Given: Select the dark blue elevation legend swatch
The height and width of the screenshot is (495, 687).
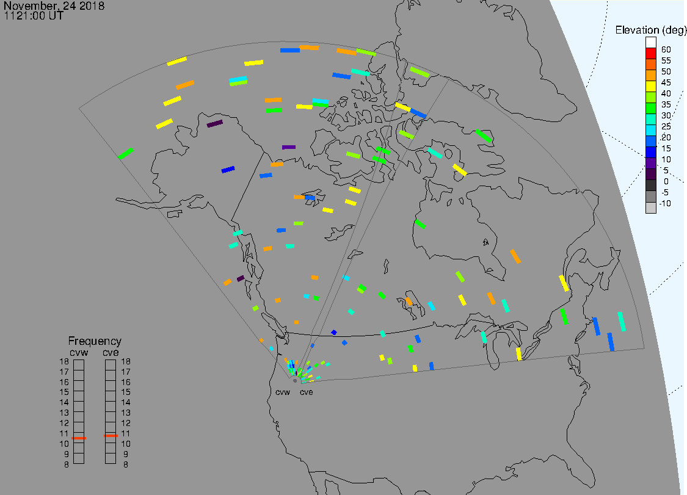Looking at the screenshot, I should pos(650,152).
